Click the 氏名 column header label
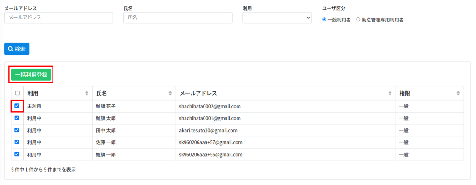Screen dimensions: 476x185 pyautogui.click(x=102, y=93)
